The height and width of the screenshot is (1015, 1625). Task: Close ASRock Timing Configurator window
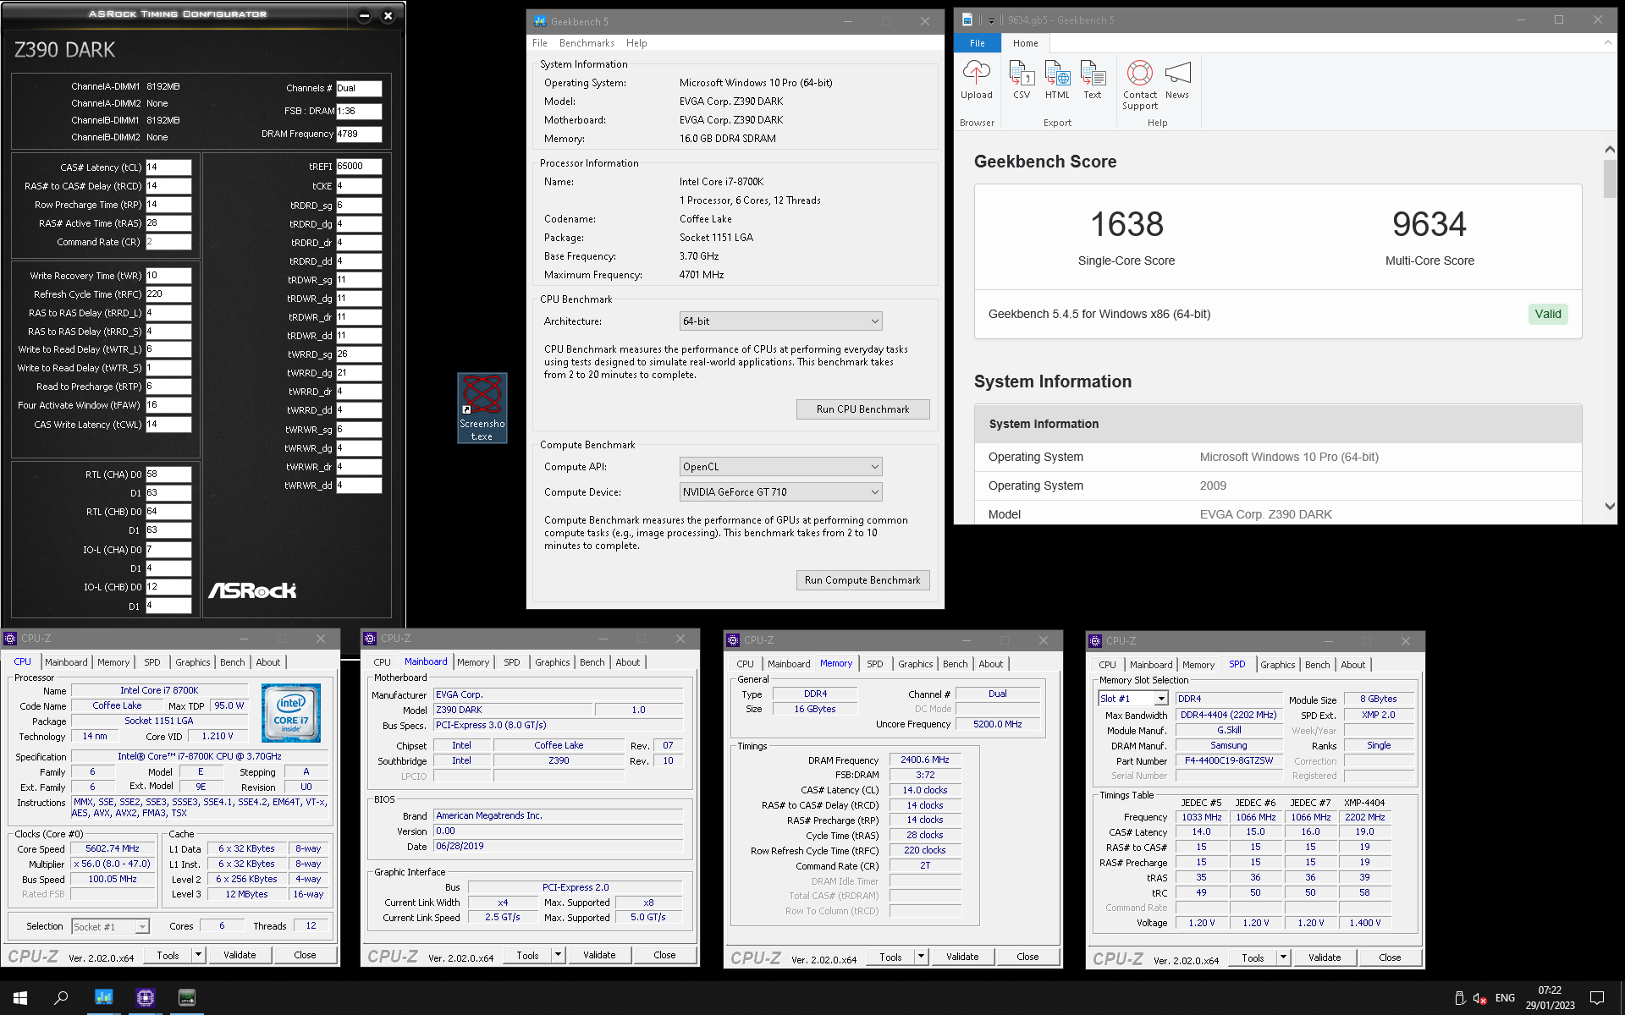388,15
